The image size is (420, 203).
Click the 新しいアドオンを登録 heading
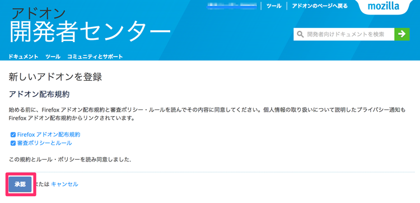pyautogui.click(x=55, y=77)
